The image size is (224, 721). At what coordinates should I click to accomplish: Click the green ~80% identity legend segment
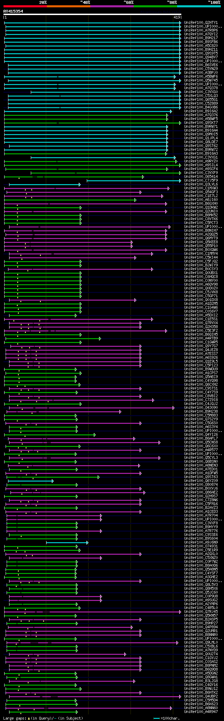155,6
